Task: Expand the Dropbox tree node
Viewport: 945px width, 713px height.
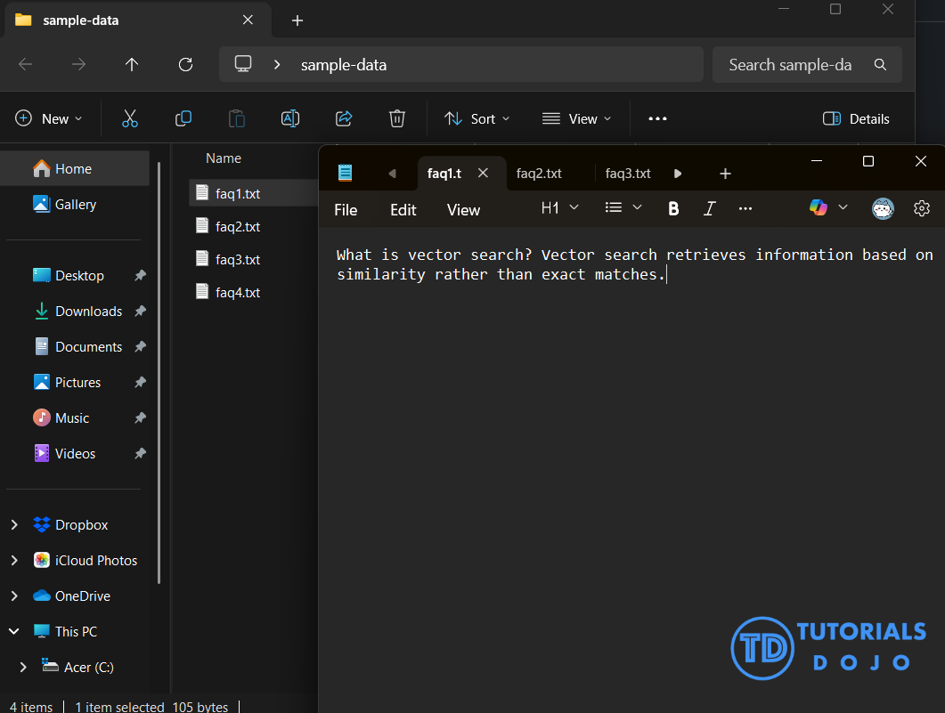Action: pyautogui.click(x=14, y=525)
